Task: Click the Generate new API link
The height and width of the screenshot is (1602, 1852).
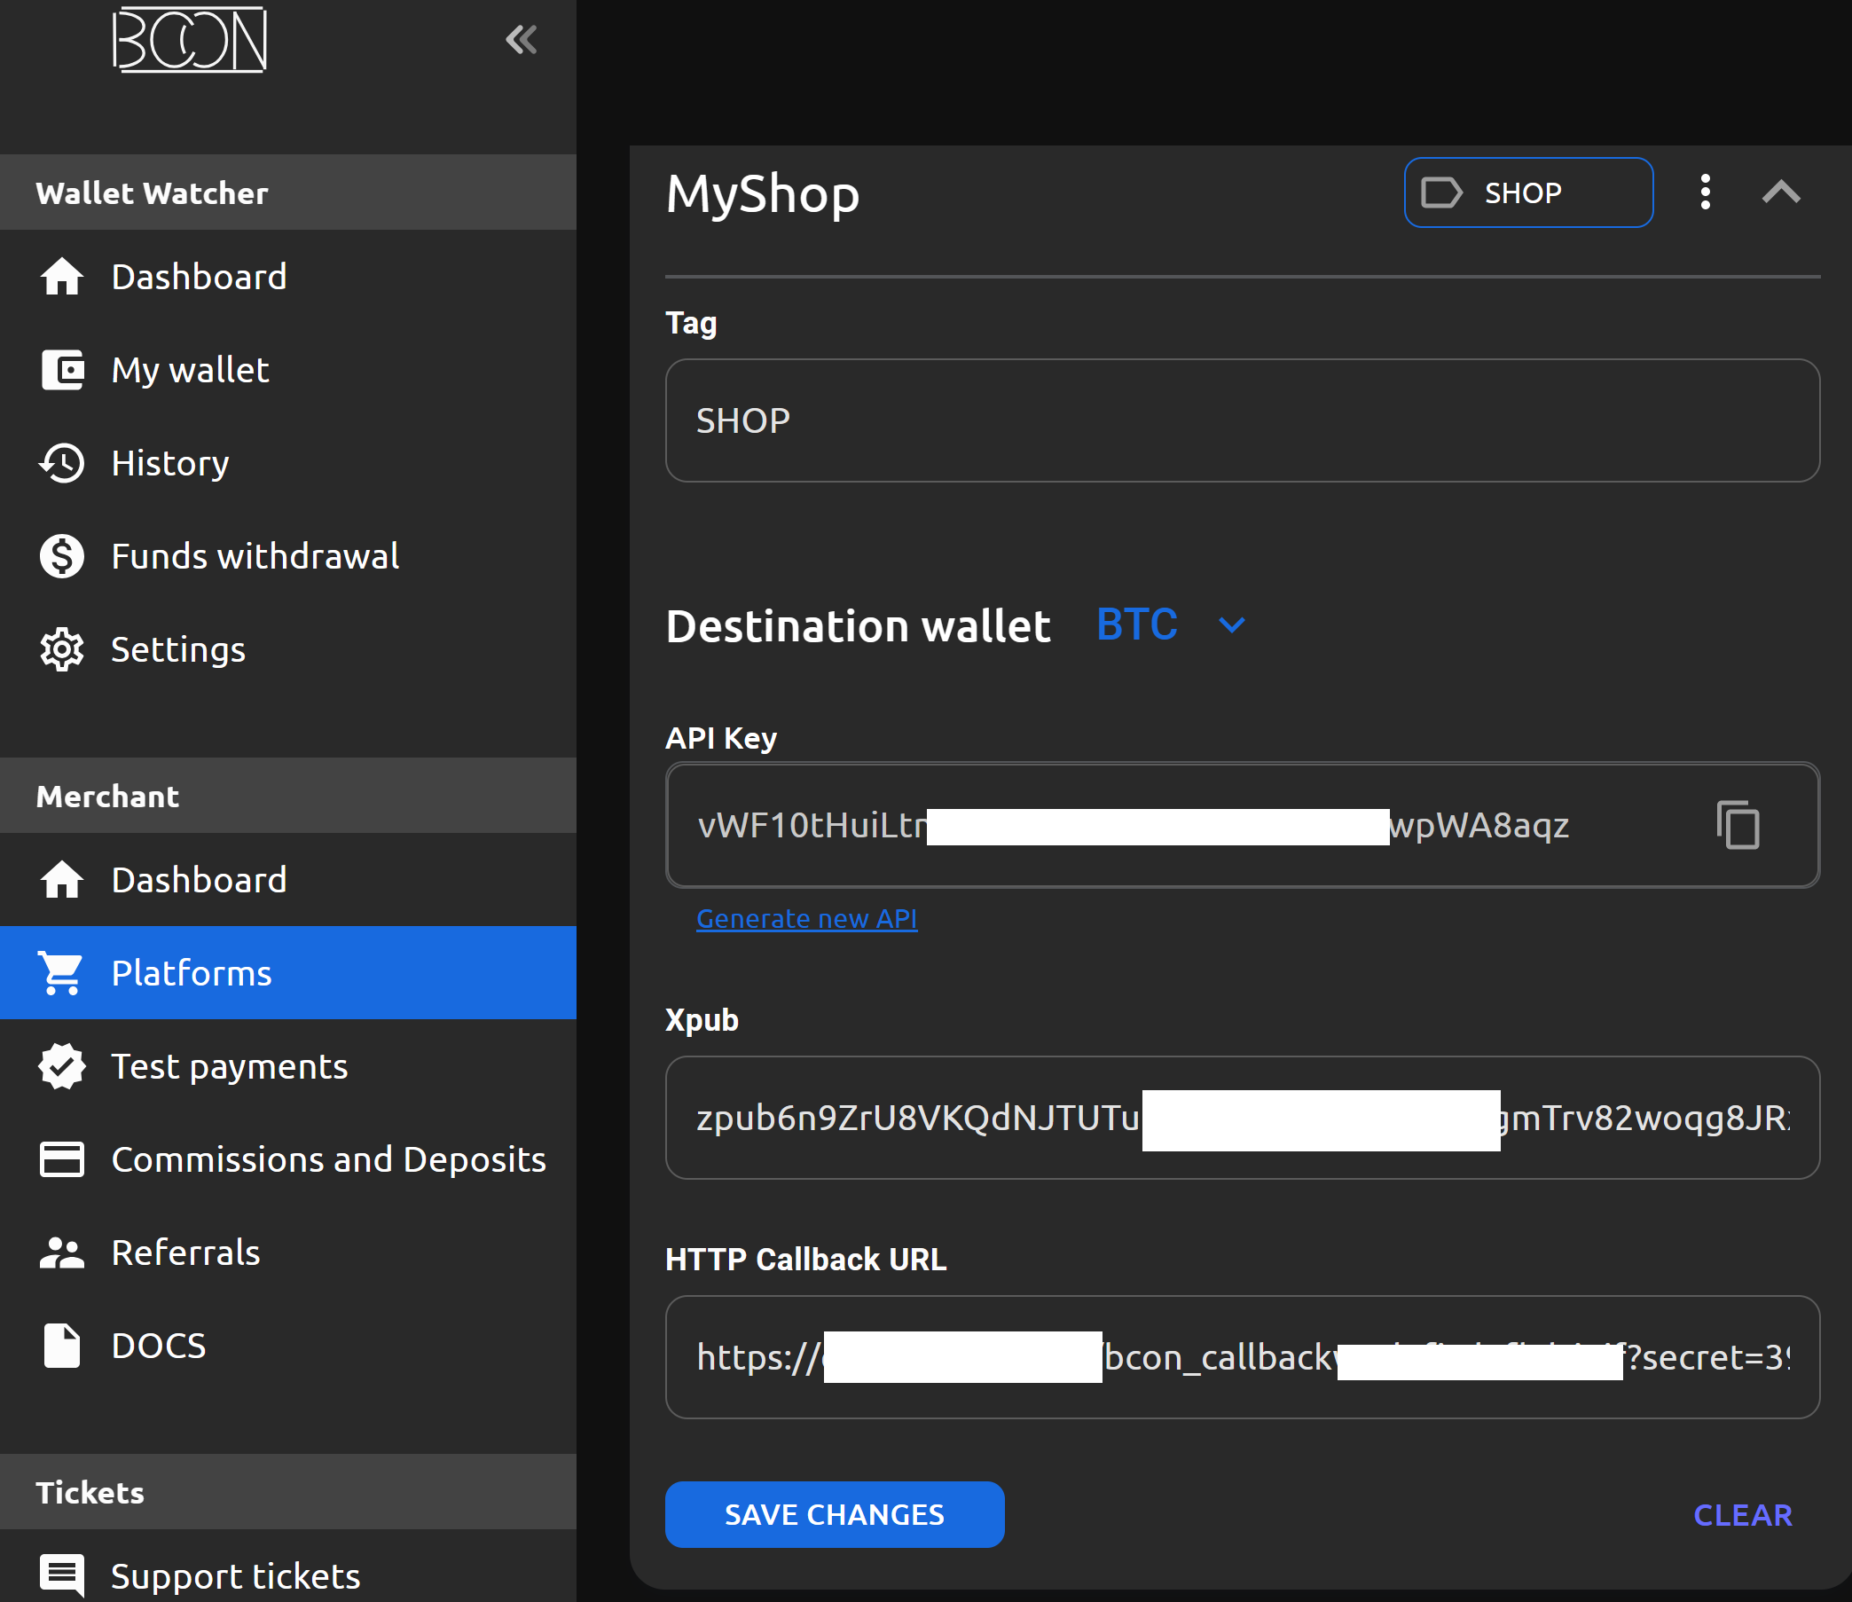Action: coord(806,918)
